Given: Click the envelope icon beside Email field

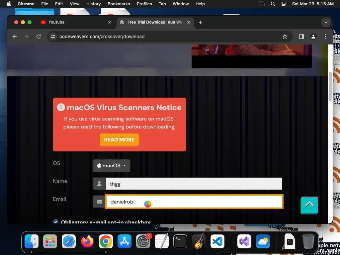Looking at the screenshot, I should (x=100, y=202).
